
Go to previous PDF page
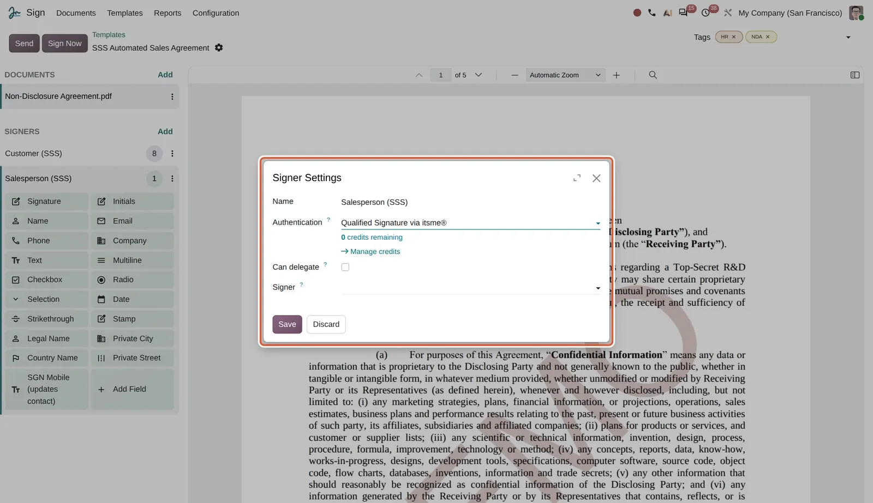pyautogui.click(x=419, y=75)
